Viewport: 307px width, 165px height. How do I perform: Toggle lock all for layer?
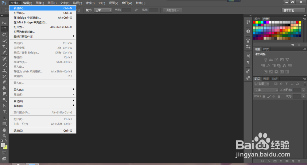coord(279,96)
